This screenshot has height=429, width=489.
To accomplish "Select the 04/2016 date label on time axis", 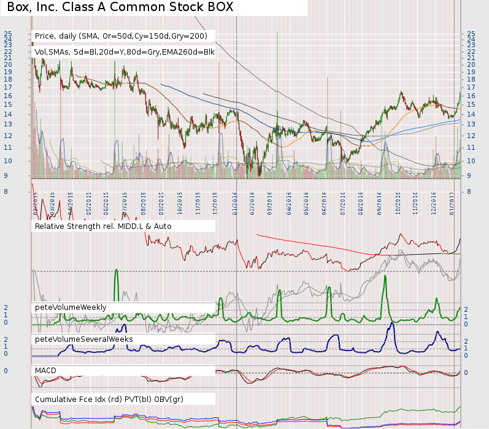I will tap(288, 203).
